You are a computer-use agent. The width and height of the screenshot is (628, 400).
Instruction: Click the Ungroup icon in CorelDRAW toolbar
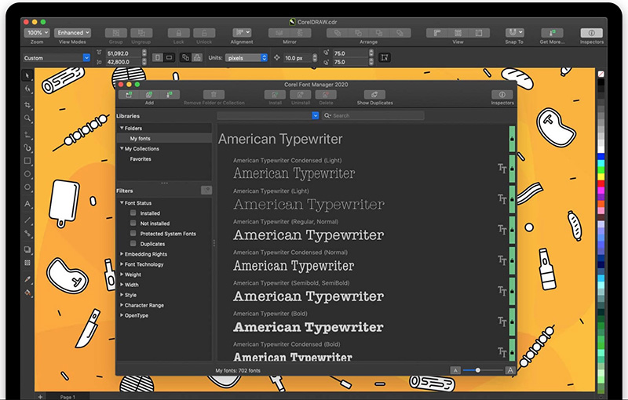point(141,33)
